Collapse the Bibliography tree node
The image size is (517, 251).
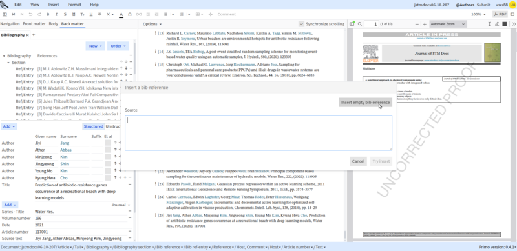(4, 56)
